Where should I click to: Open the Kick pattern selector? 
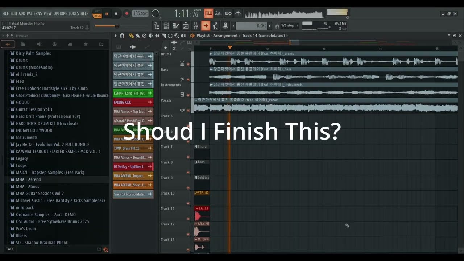(252, 26)
